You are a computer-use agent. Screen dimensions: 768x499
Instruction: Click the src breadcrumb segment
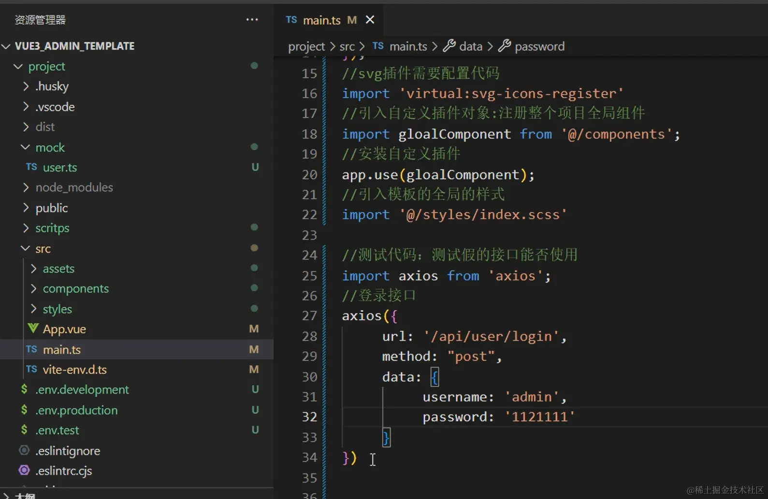tap(347, 46)
